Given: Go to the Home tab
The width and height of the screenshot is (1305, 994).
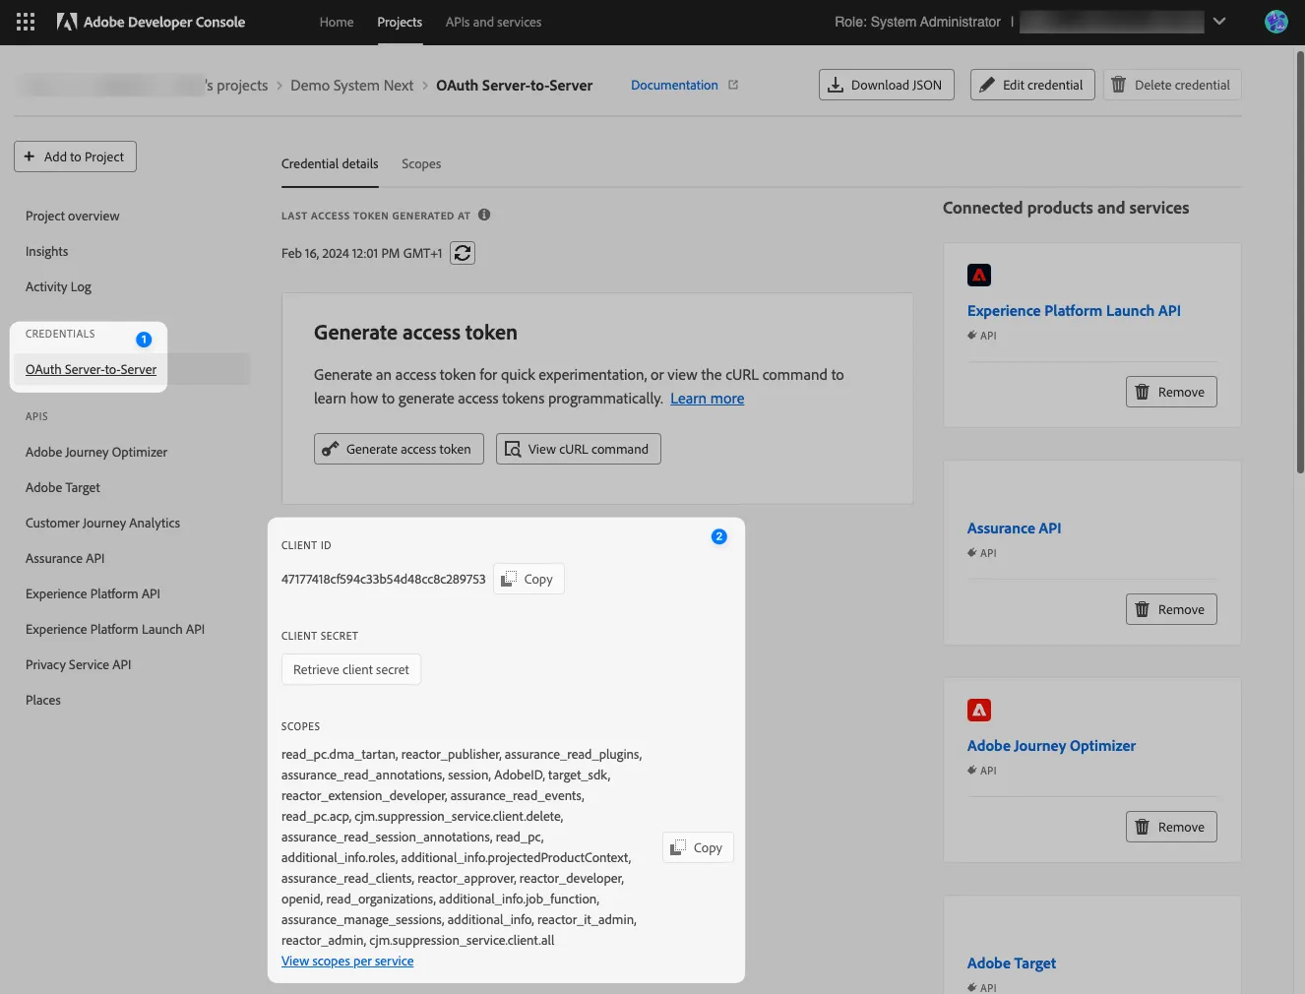Looking at the screenshot, I should (337, 22).
